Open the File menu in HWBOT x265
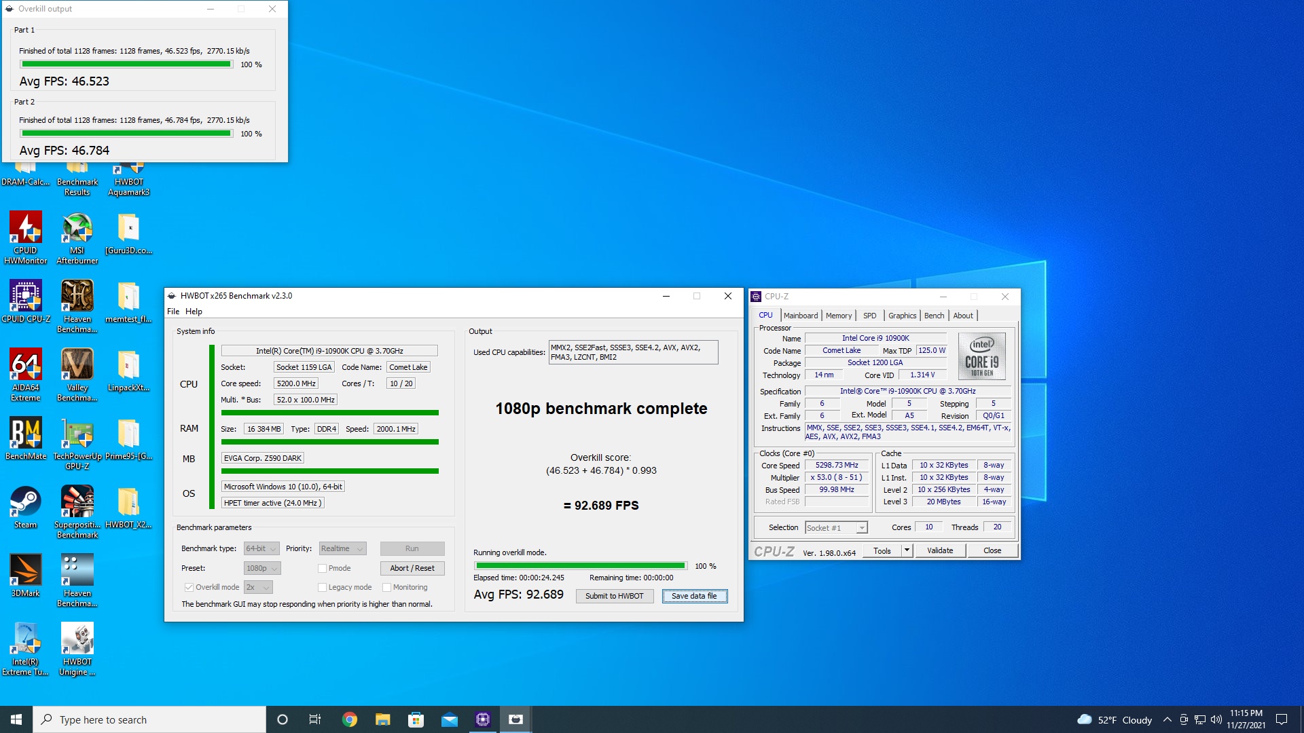This screenshot has height=733, width=1304. (x=173, y=312)
